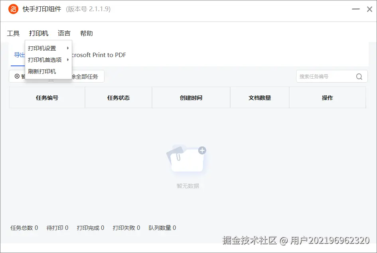
Task: Click the 操作 column header
Action: (328, 98)
